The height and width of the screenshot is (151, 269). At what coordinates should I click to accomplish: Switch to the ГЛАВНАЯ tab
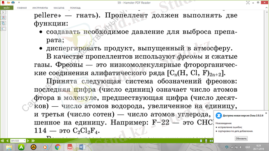click(22, 8)
